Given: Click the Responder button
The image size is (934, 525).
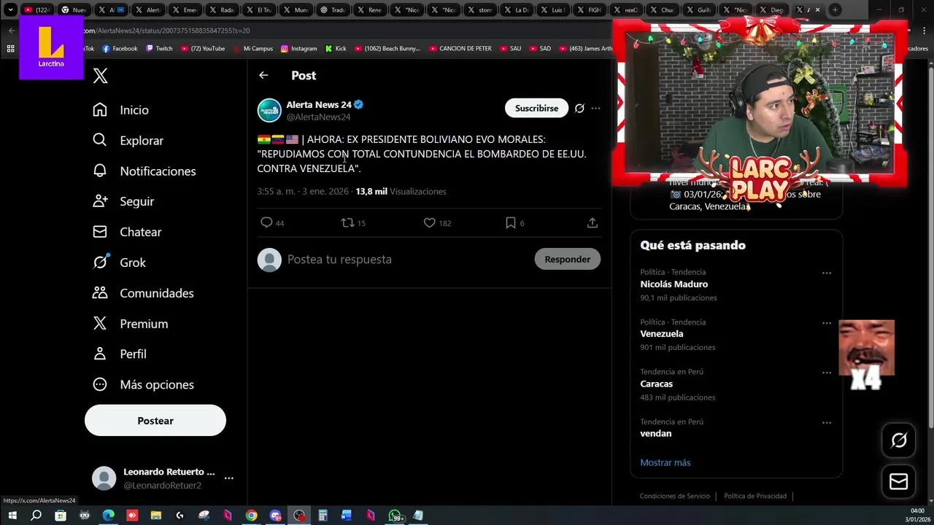Looking at the screenshot, I should tap(567, 259).
